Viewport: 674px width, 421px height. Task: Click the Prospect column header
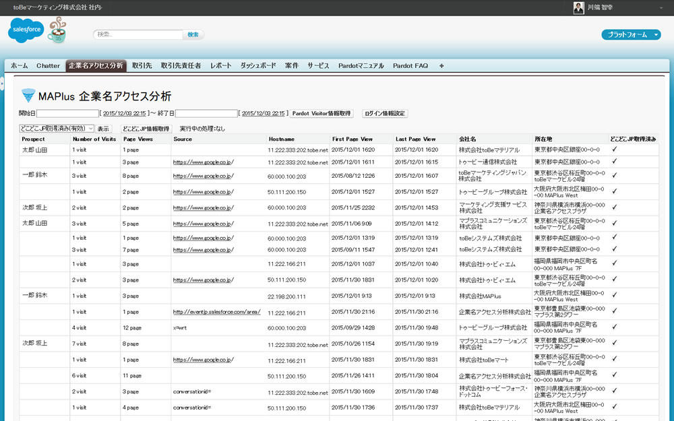pos(33,139)
